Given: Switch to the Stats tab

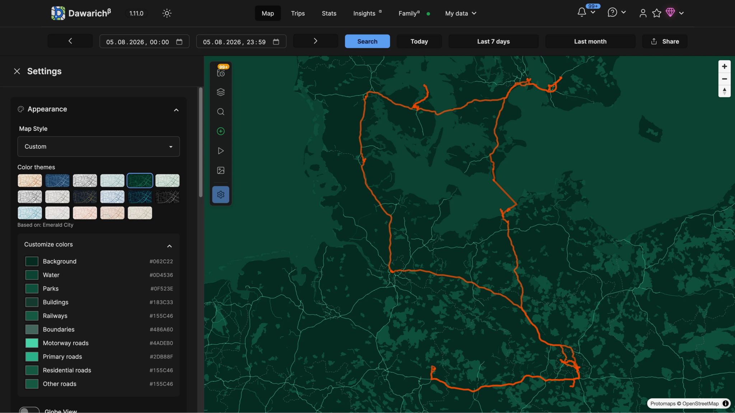Looking at the screenshot, I should (329, 13).
